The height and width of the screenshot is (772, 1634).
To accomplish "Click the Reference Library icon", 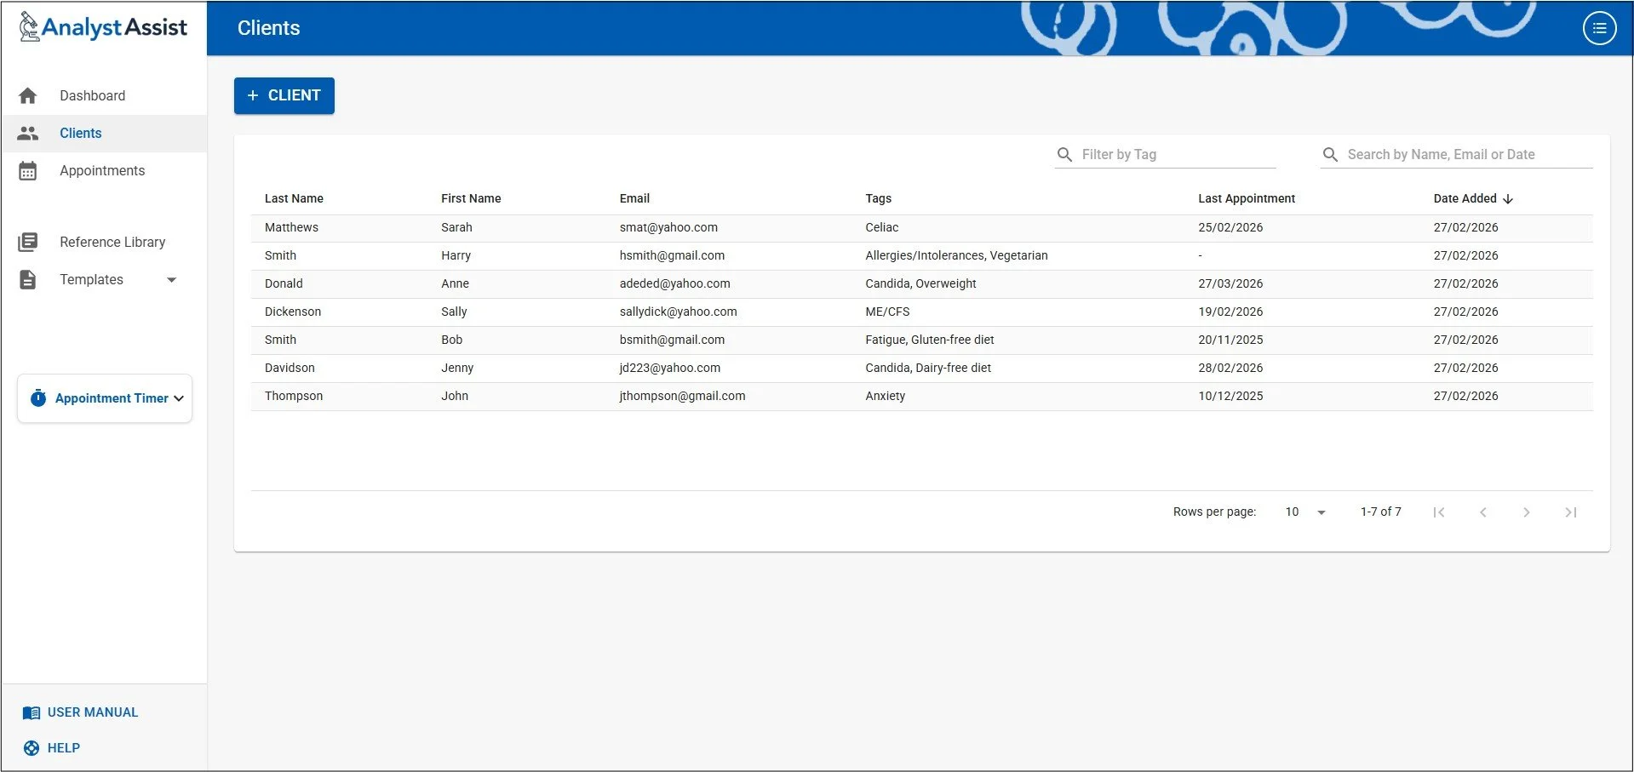I will tap(28, 242).
